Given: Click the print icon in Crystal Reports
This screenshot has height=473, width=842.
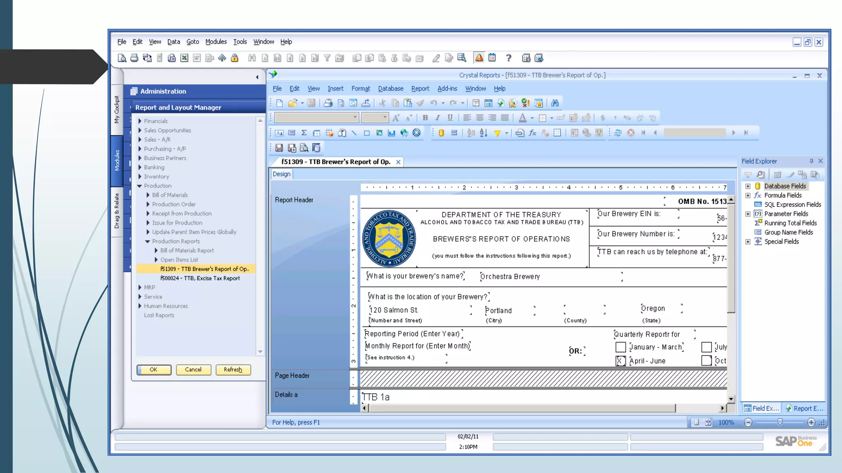Looking at the screenshot, I should 328,103.
